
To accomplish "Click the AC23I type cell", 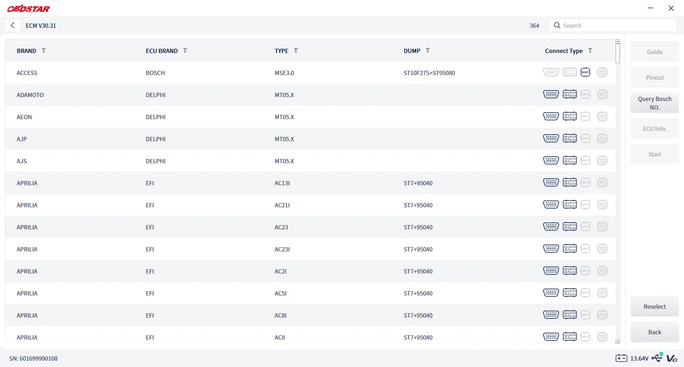I will pos(282,249).
